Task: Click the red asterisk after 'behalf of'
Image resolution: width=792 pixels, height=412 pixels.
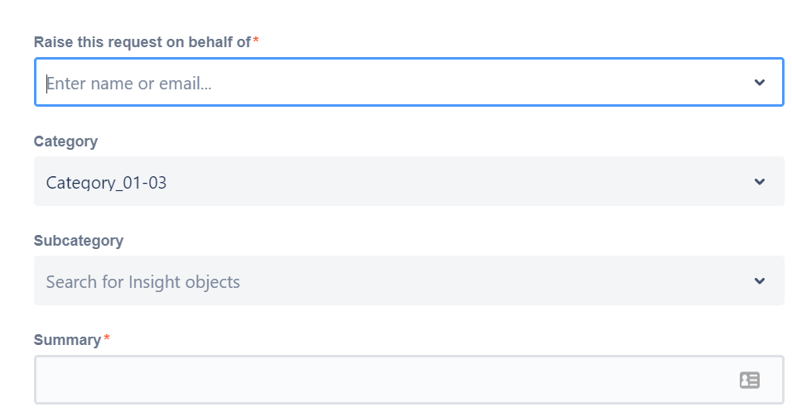Action: pyautogui.click(x=256, y=40)
